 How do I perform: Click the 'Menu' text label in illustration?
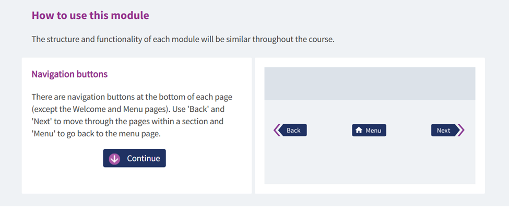click(x=373, y=131)
